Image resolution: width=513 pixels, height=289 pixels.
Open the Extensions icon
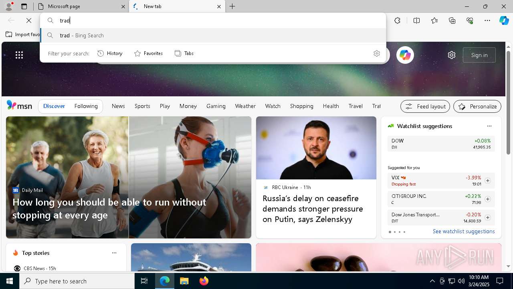pos(397,20)
